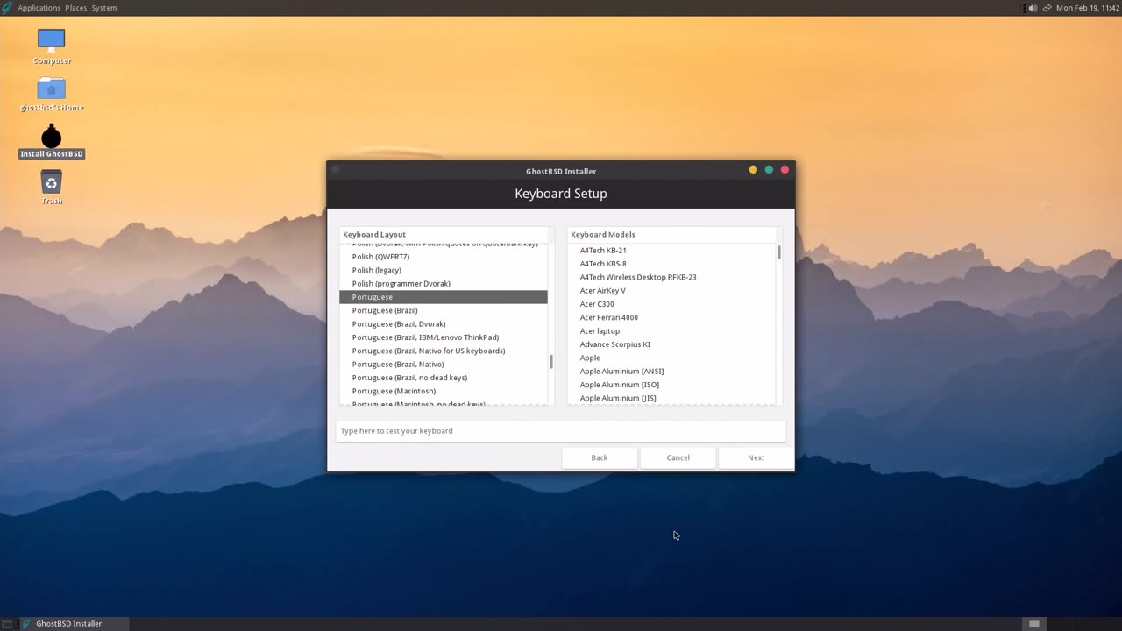Select Polish (QWERTZ) layout
Image resolution: width=1122 pixels, height=631 pixels.
443,257
